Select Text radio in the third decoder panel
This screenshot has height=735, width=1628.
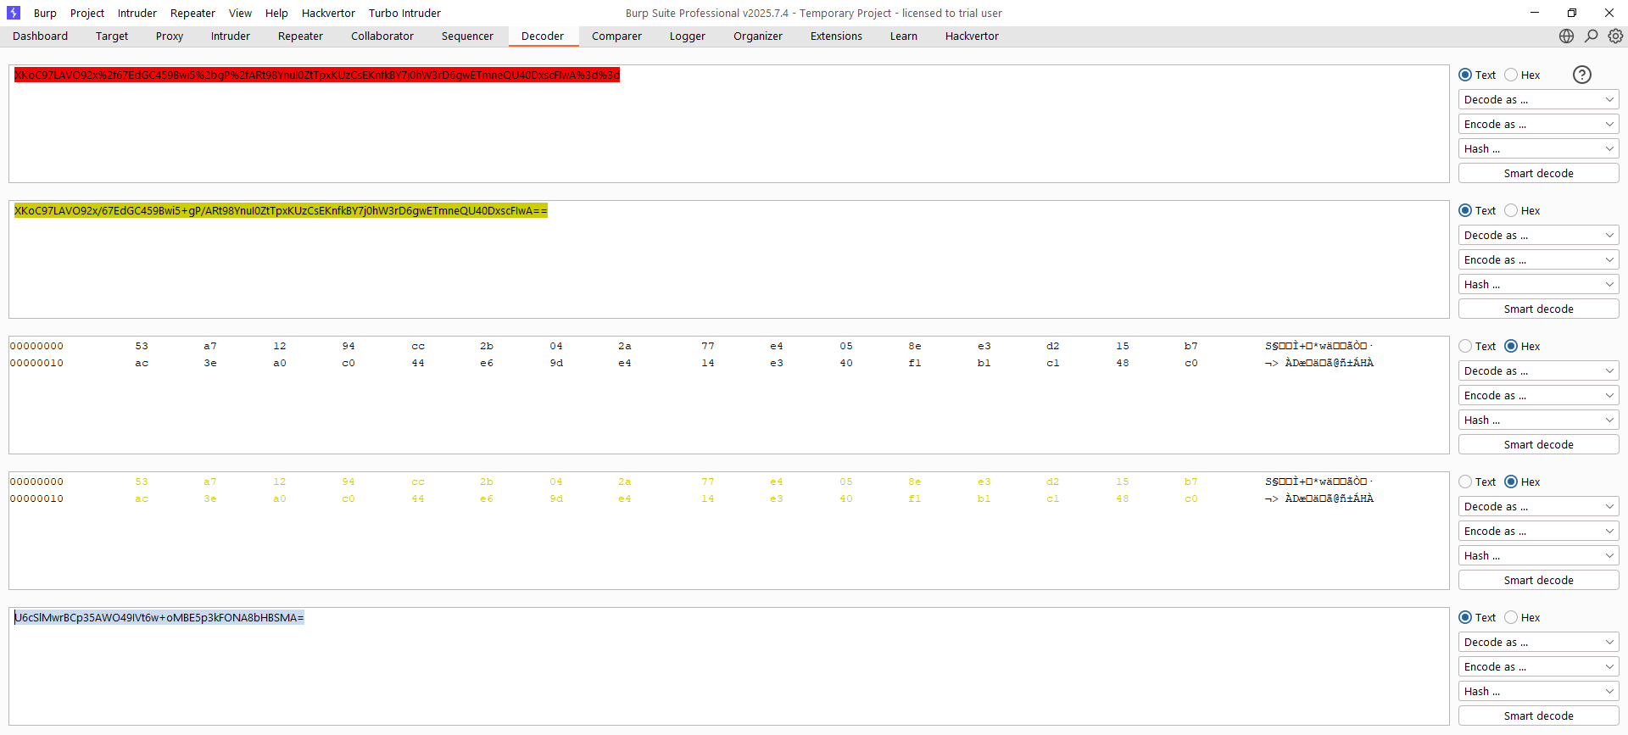[x=1465, y=346]
